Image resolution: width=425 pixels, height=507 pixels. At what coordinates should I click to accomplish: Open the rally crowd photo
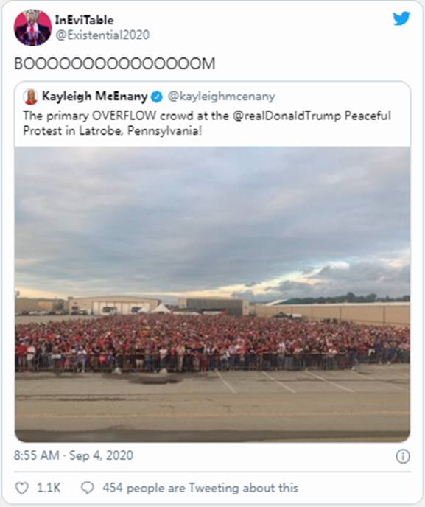pos(212,294)
